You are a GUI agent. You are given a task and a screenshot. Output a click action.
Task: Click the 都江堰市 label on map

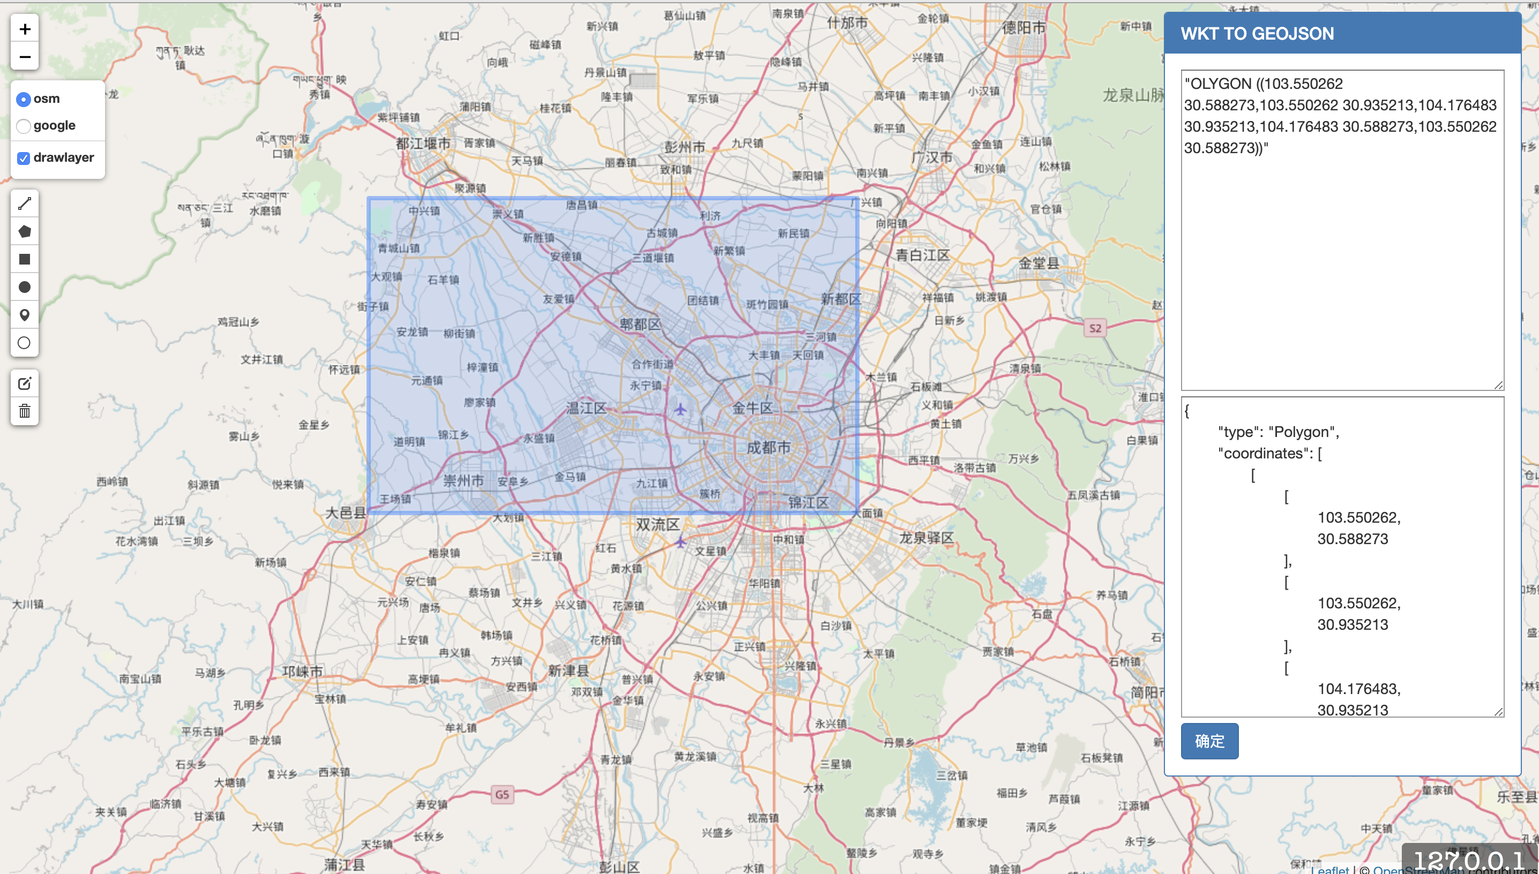[x=423, y=144]
